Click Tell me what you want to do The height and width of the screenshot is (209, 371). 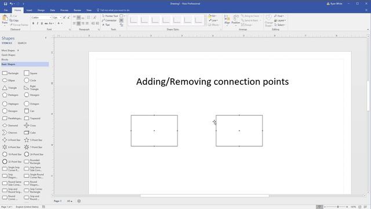coord(113,10)
